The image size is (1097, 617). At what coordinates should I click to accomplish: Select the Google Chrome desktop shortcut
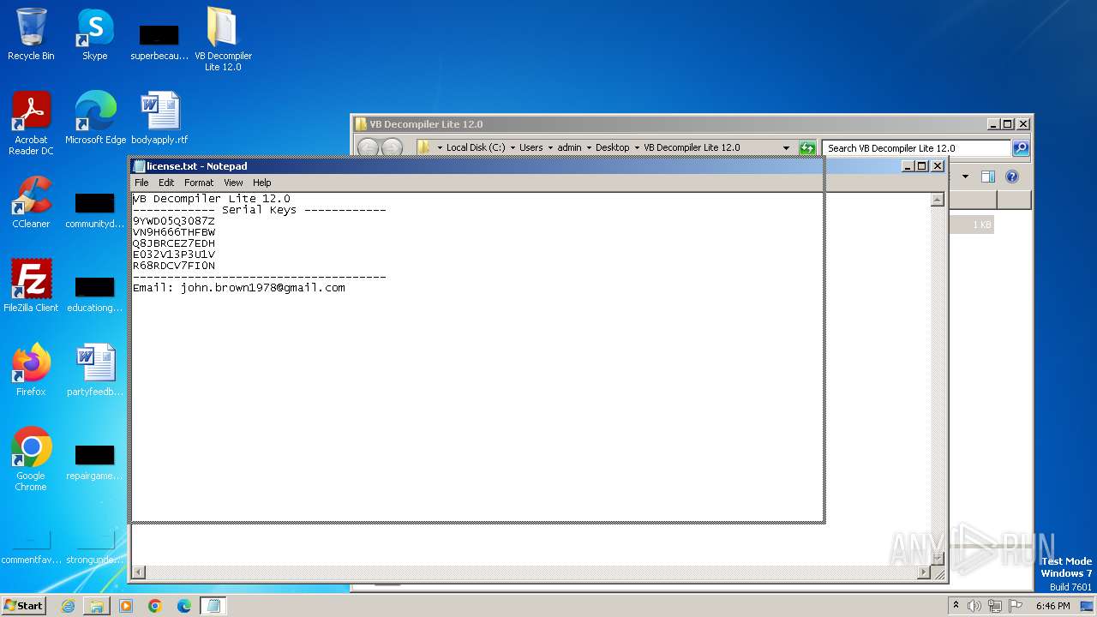click(31, 458)
